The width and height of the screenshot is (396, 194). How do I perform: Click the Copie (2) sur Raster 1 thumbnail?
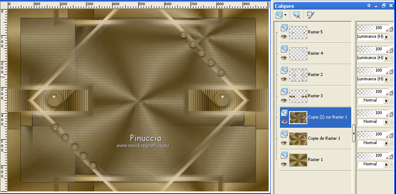point(298,118)
